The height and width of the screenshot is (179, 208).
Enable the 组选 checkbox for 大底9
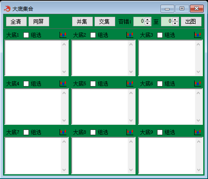point(160,132)
